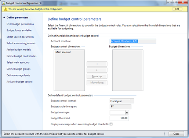Click the Move down button
The width and height of the screenshot is (189, 138).
(97, 82)
